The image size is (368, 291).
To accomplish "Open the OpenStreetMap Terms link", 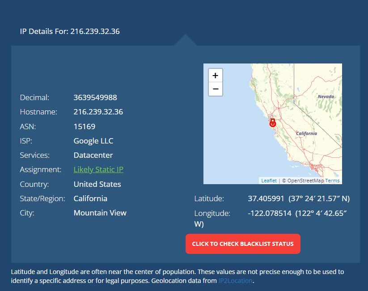I will (332, 181).
